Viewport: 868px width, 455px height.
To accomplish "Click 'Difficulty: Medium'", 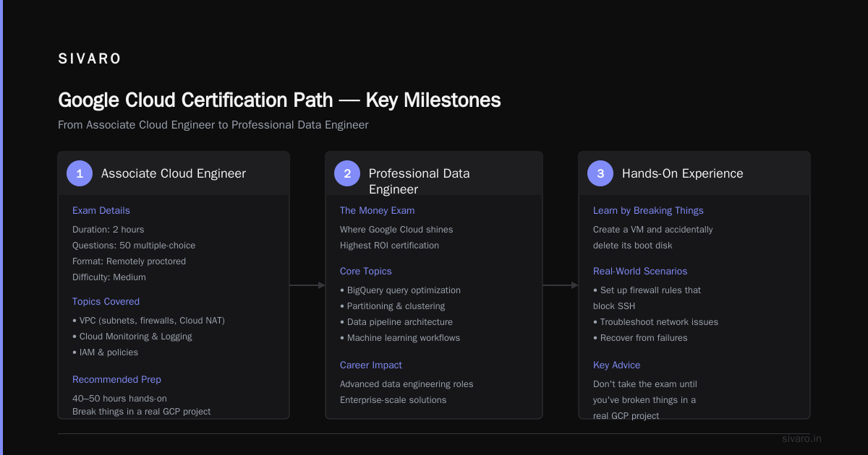I will (109, 277).
